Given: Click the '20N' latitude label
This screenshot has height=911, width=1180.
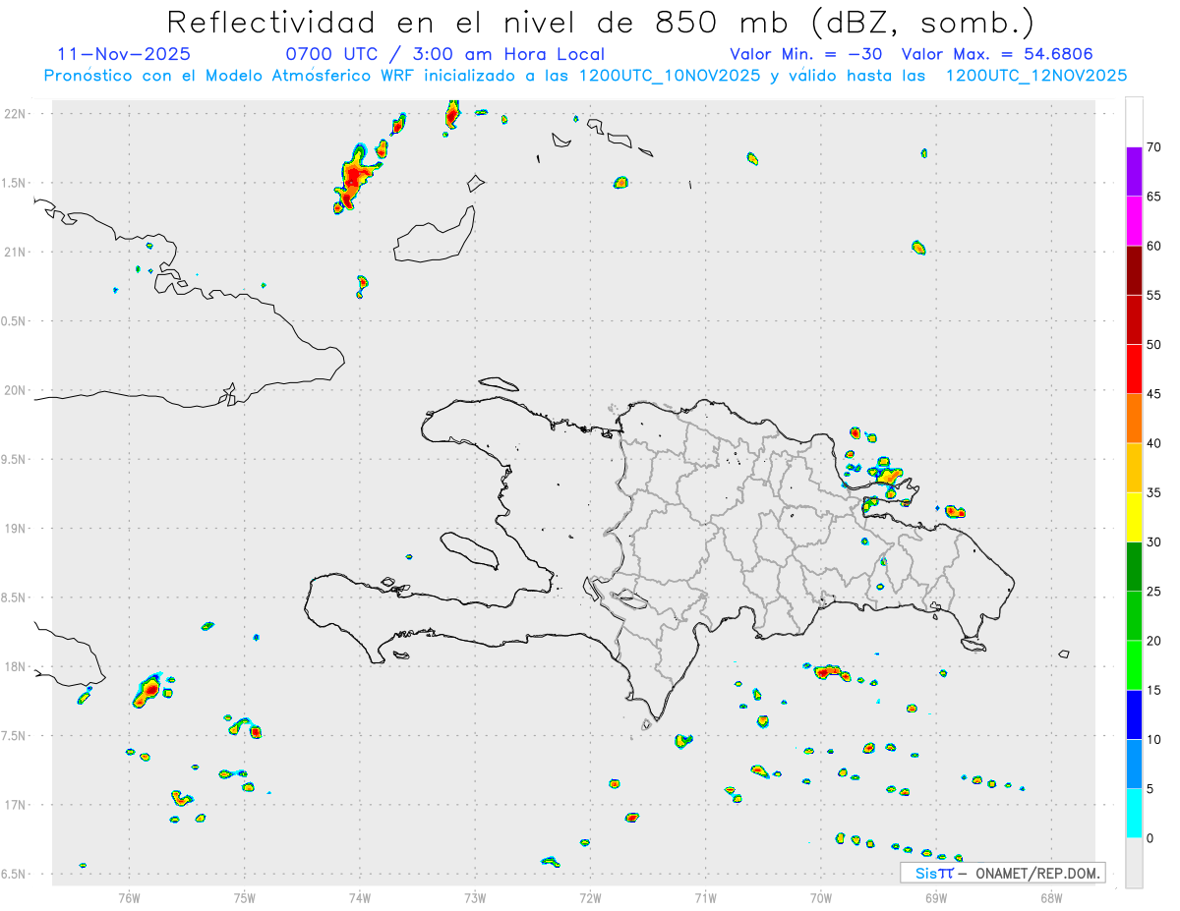Looking at the screenshot, I should (x=15, y=390).
